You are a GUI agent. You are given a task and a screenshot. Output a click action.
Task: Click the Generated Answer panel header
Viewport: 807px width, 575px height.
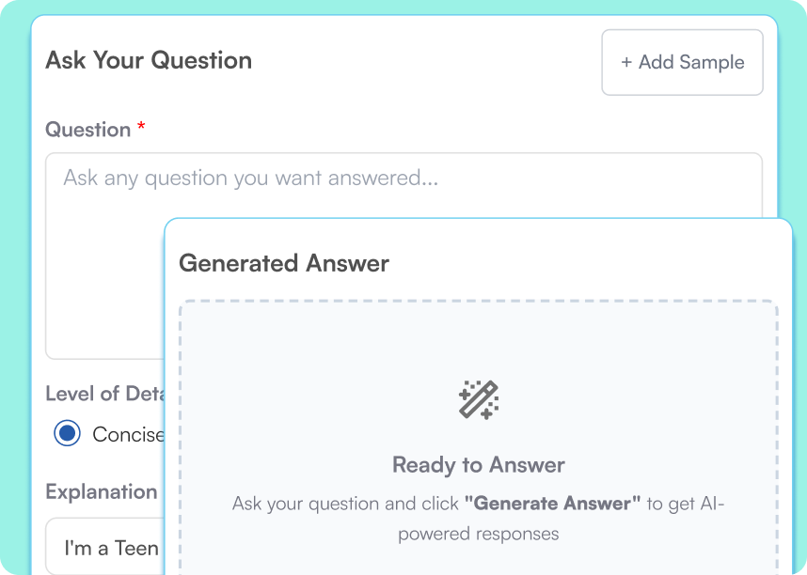click(283, 264)
